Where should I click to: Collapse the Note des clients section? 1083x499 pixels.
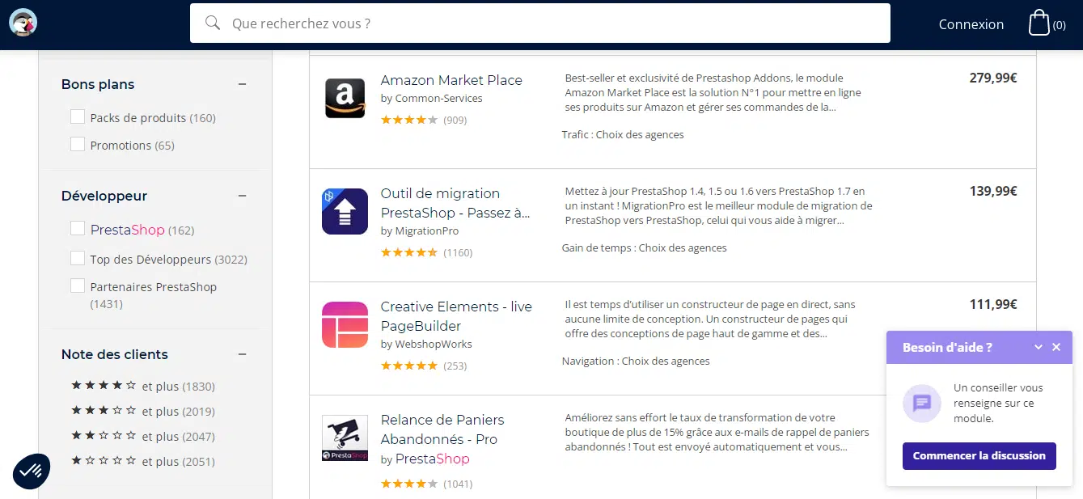click(242, 354)
